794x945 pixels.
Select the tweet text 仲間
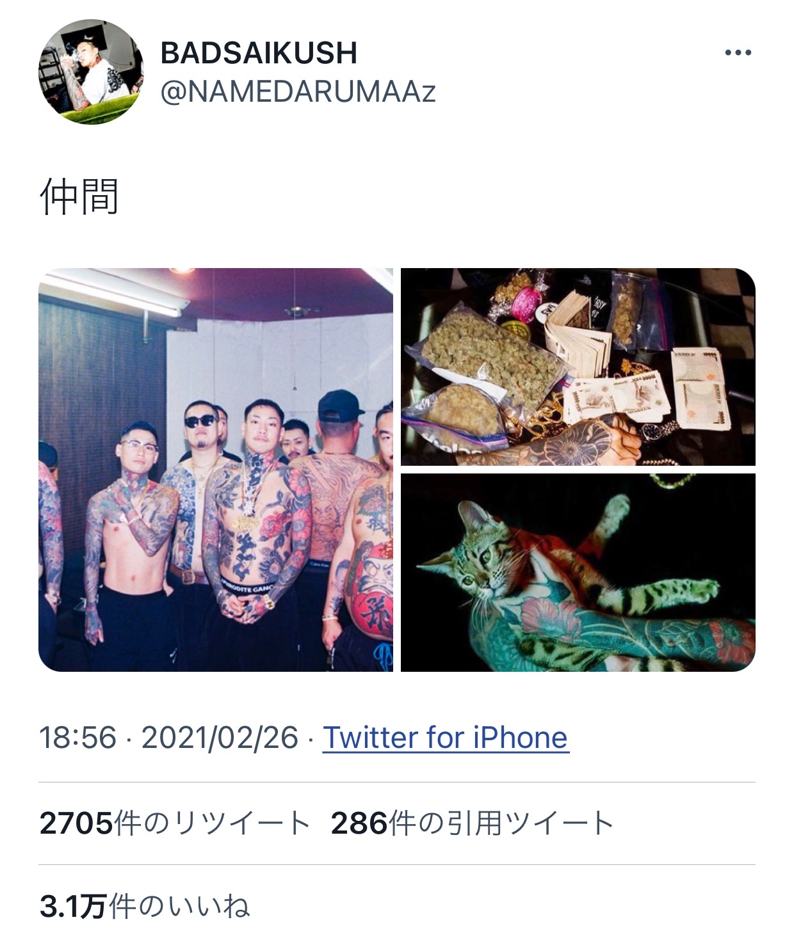point(79,196)
